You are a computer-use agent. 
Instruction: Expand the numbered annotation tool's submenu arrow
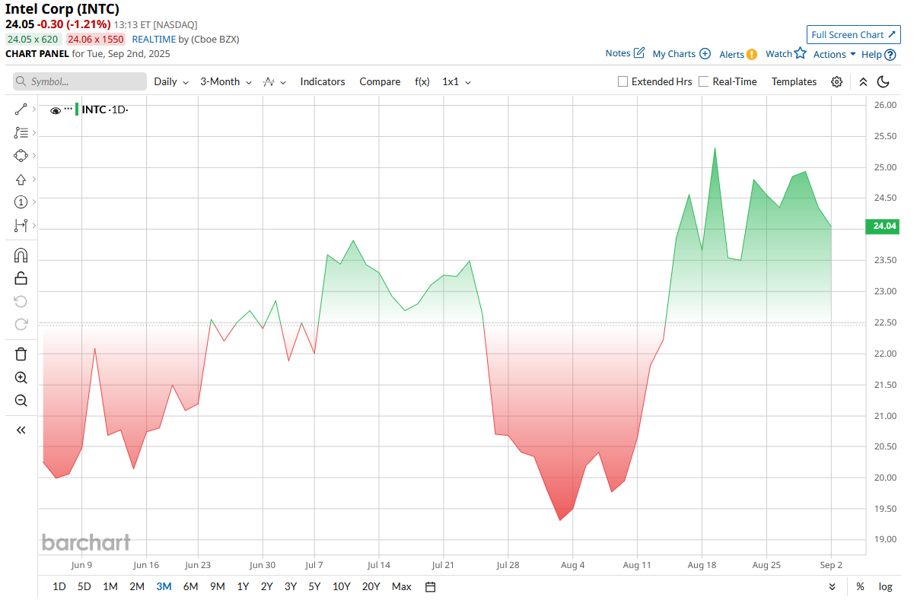coord(33,202)
